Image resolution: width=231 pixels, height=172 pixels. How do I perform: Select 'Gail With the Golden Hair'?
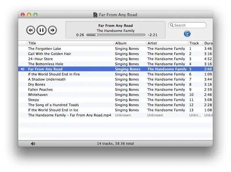pyautogui.click(x=116, y=54)
